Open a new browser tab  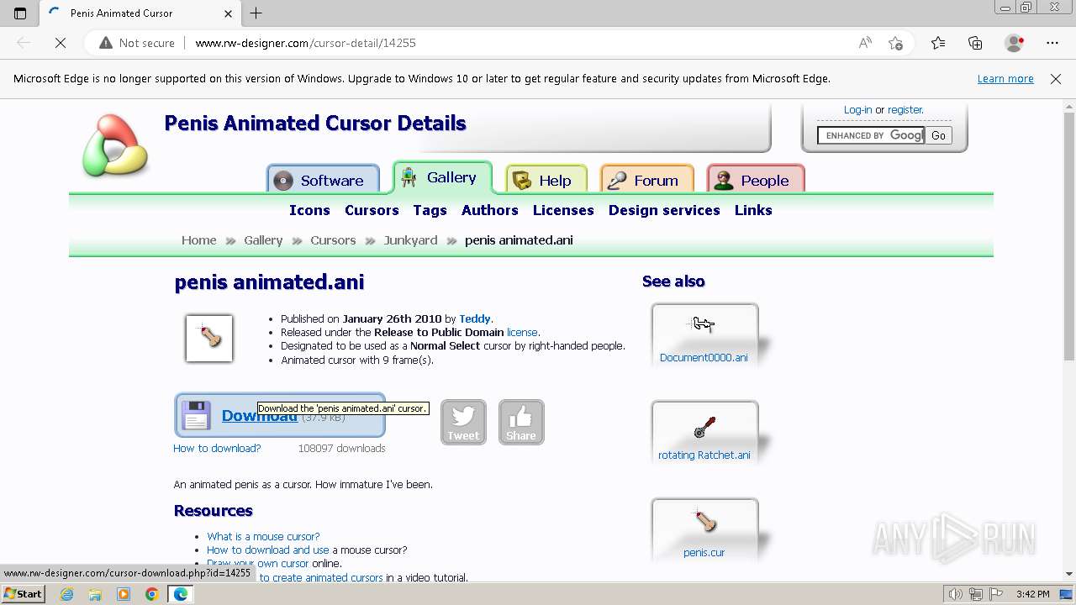point(256,13)
